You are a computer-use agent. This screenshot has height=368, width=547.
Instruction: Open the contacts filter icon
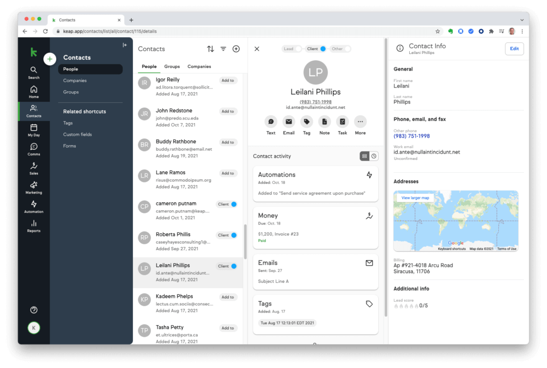click(x=223, y=49)
